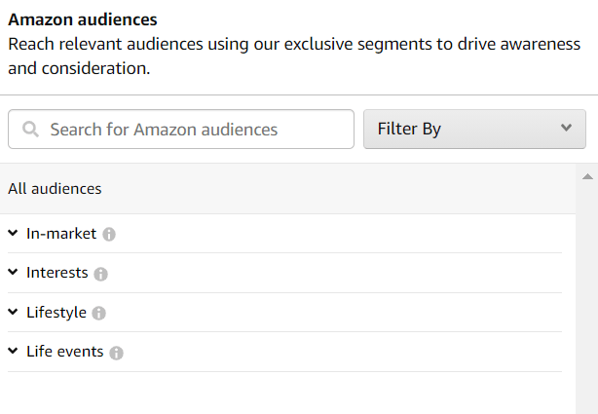Select the In-market audience label

point(61,234)
